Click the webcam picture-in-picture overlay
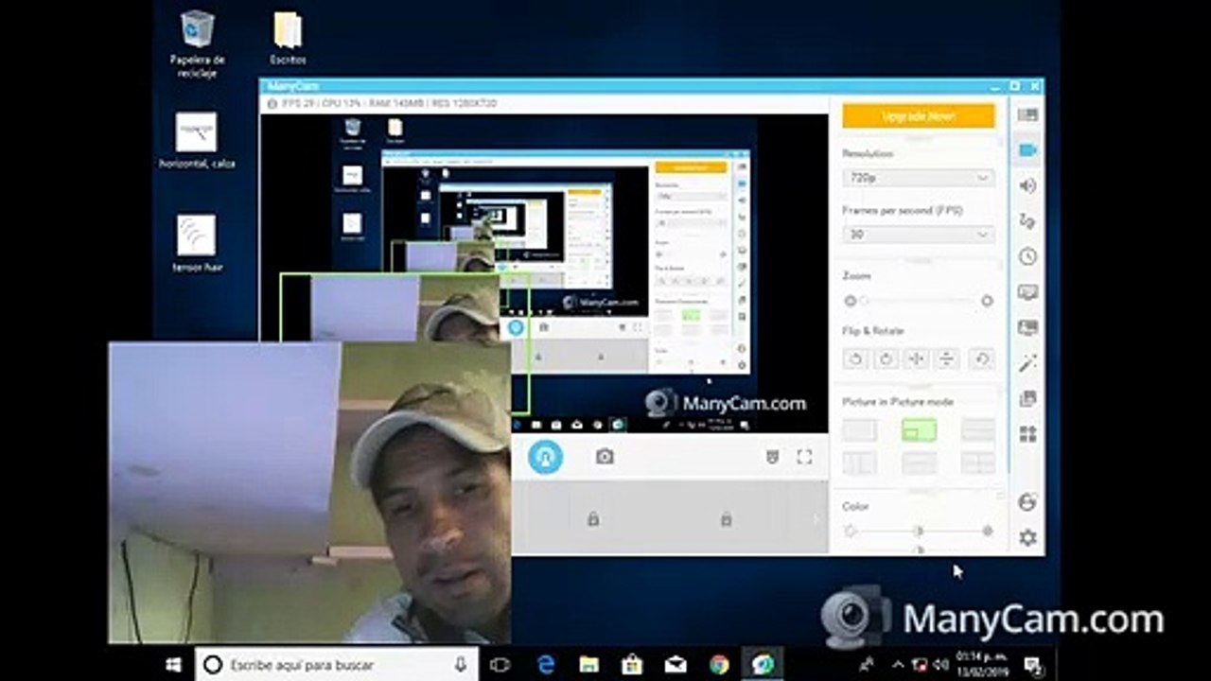This screenshot has height=681, width=1211. pos(309,493)
